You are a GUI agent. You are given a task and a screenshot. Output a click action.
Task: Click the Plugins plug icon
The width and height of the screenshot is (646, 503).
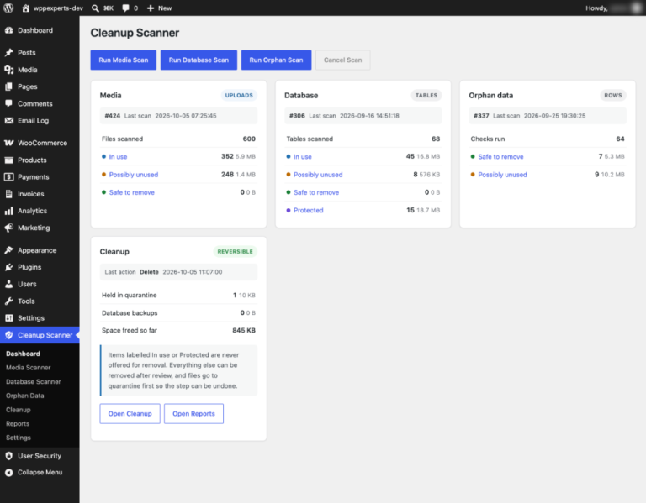(8, 267)
